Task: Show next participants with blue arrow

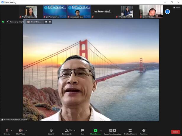Action: pyautogui.click(x=168, y=12)
